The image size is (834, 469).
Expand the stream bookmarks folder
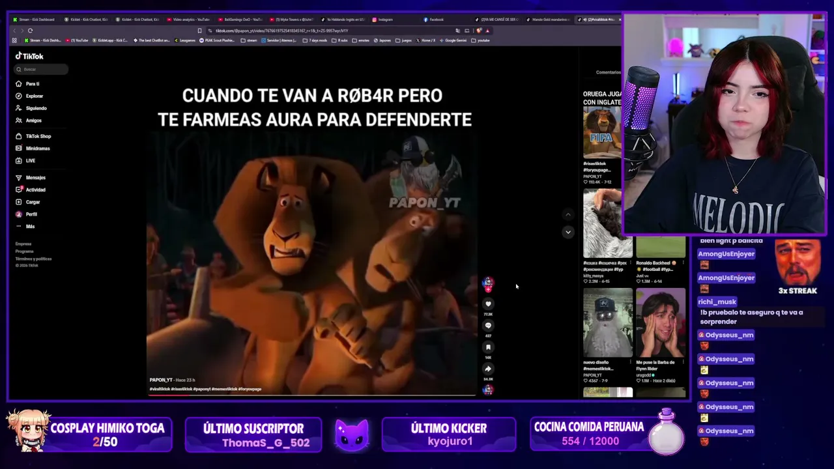click(x=249, y=40)
